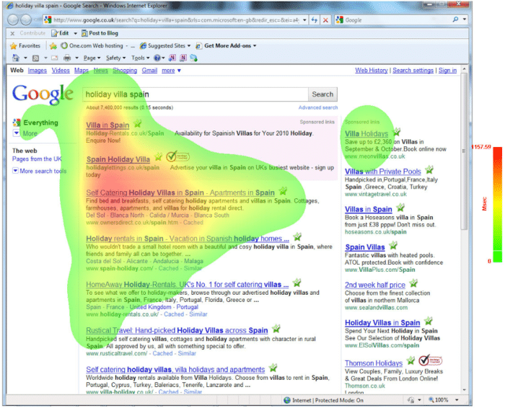
Task: Click the Edit icon in the Contribute toolbar
Action: [55, 33]
